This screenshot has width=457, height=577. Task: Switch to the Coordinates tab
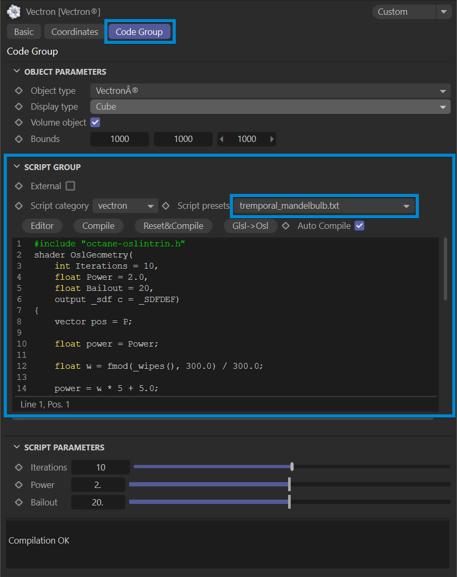click(x=75, y=32)
